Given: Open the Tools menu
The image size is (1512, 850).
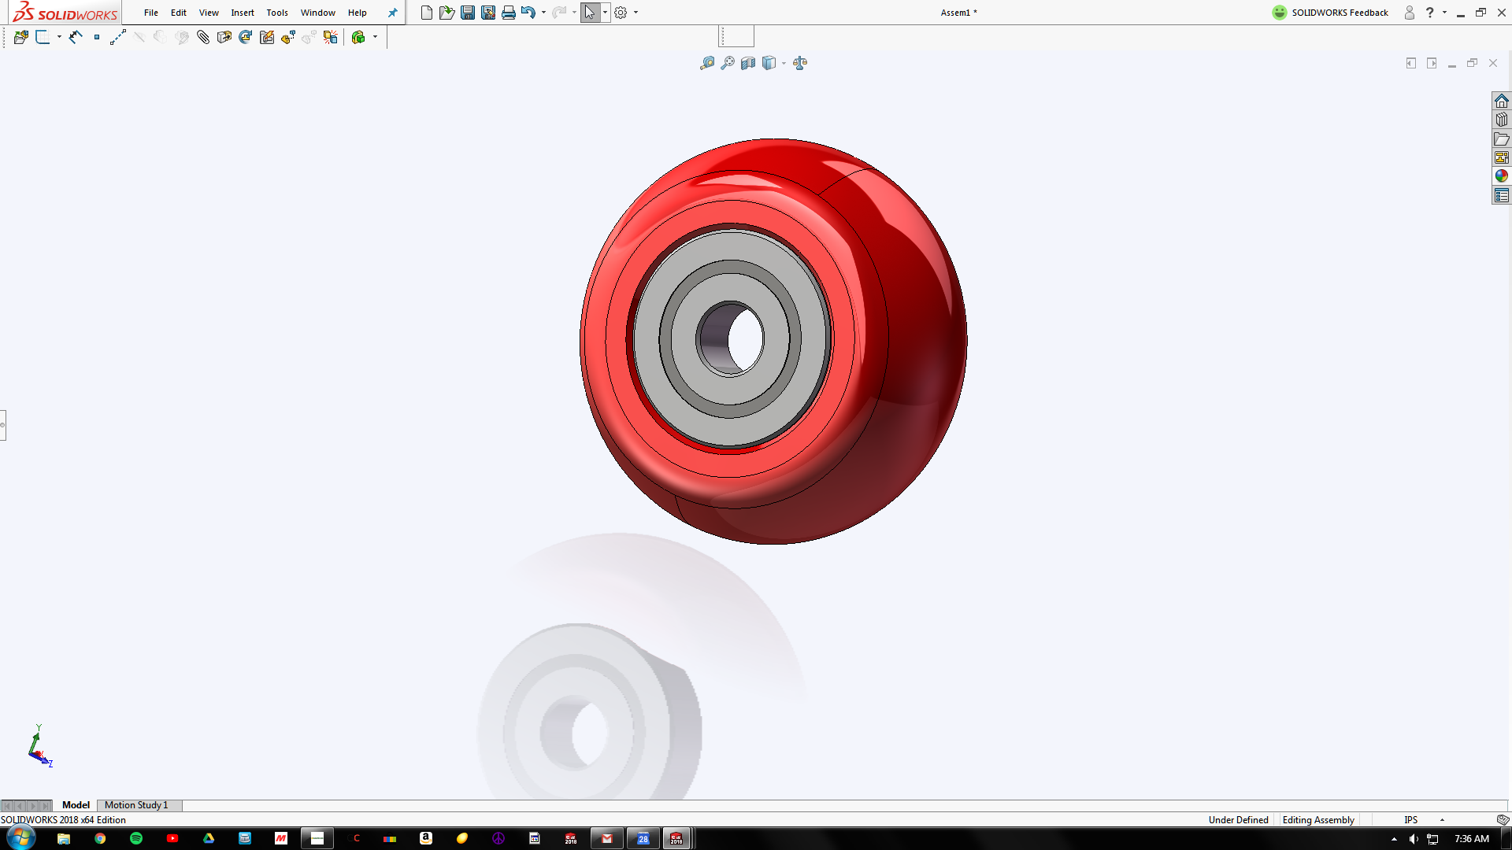Looking at the screenshot, I should click(277, 13).
